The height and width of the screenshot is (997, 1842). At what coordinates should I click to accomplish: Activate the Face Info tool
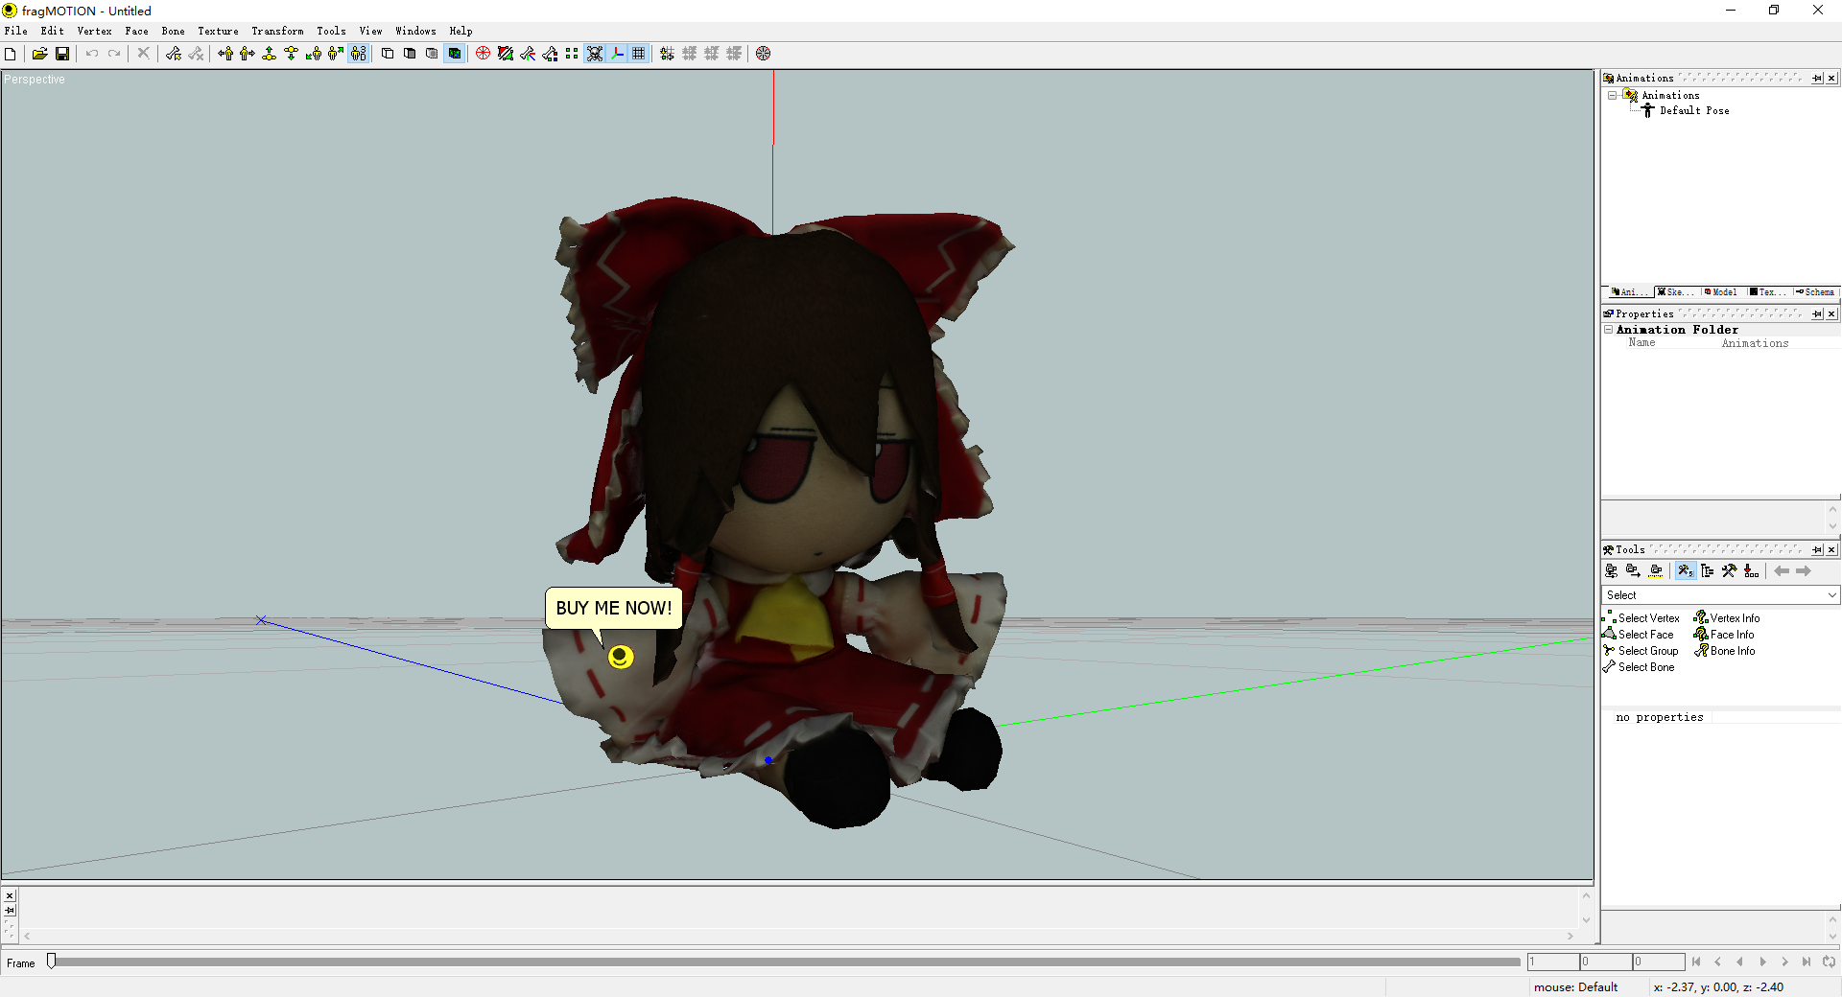(1724, 635)
